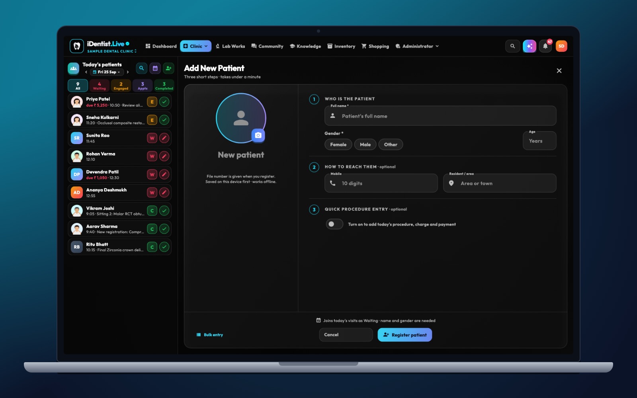Image resolution: width=637 pixels, height=398 pixels.
Task: Switch to the Waiting patients tab
Action: point(99,86)
